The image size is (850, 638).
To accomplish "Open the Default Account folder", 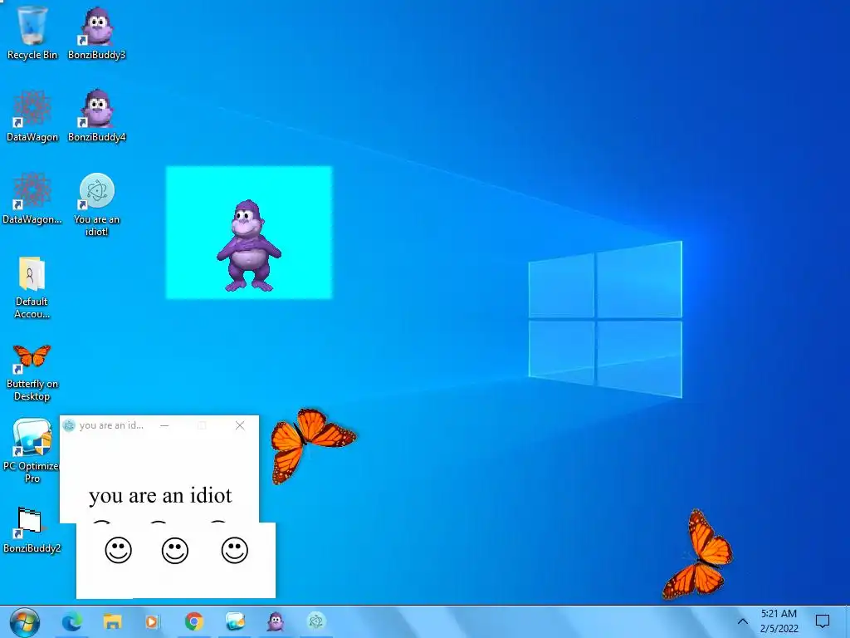I will [x=32, y=287].
